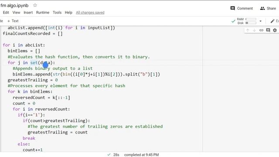Open the Edit menu
The height and width of the screenshot is (157, 279).
click(x=6, y=13)
